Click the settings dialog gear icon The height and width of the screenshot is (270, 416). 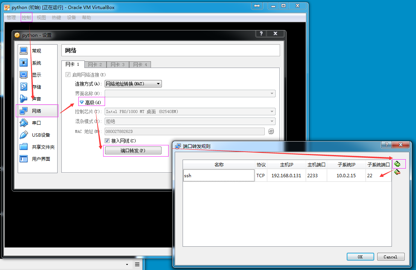point(17,35)
